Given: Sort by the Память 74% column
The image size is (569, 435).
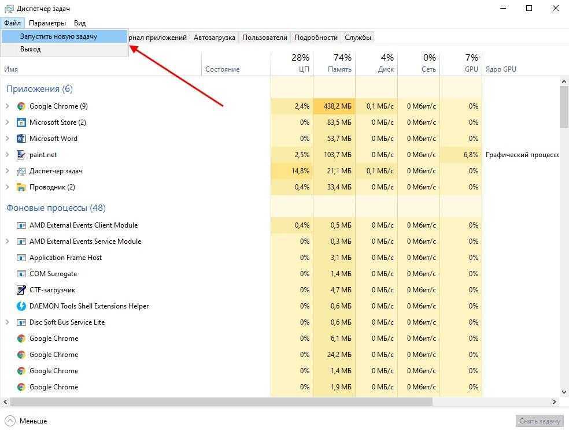Looking at the screenshot, I should tap(334, 64).
